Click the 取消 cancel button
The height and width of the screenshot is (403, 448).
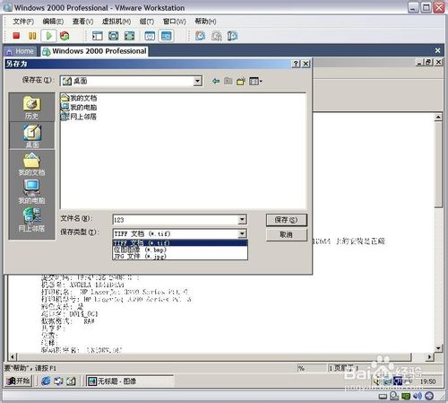(x=286, y=234)
